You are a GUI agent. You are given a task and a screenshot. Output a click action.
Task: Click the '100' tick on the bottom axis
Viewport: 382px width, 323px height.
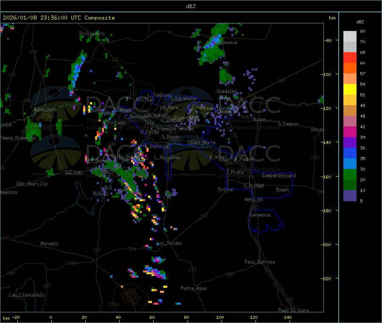coord(220,317)
